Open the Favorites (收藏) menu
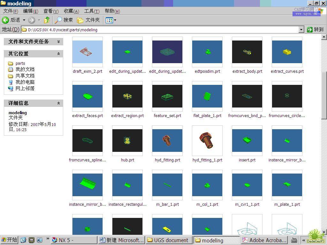This screenshot has width=327, height=245. click(71, 11)
